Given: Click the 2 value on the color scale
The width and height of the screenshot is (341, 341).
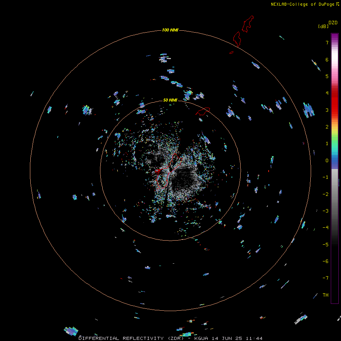Looking at the screenshot, I should click(327, 127).
